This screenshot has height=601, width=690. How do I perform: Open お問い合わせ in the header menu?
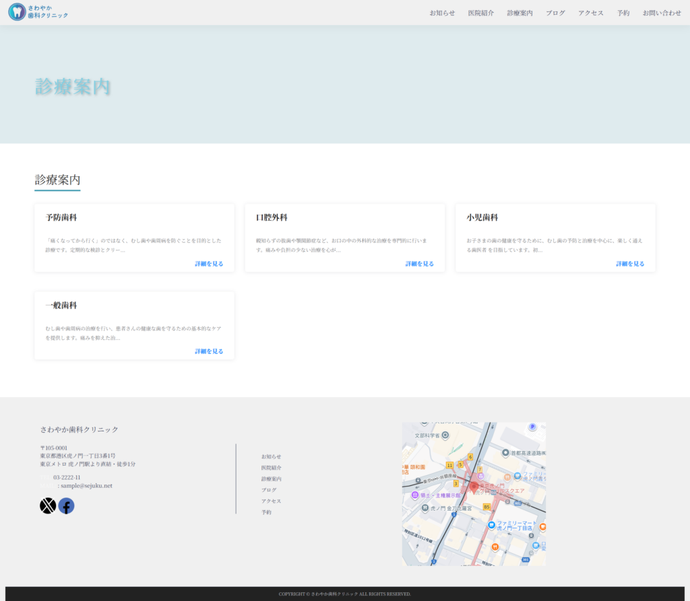(662, 13)
